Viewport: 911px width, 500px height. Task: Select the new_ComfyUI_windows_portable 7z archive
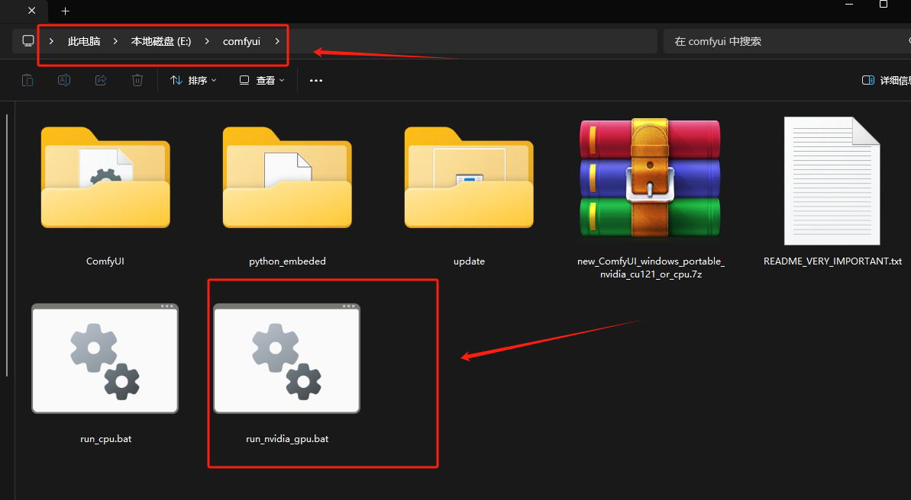click(650, 198)
